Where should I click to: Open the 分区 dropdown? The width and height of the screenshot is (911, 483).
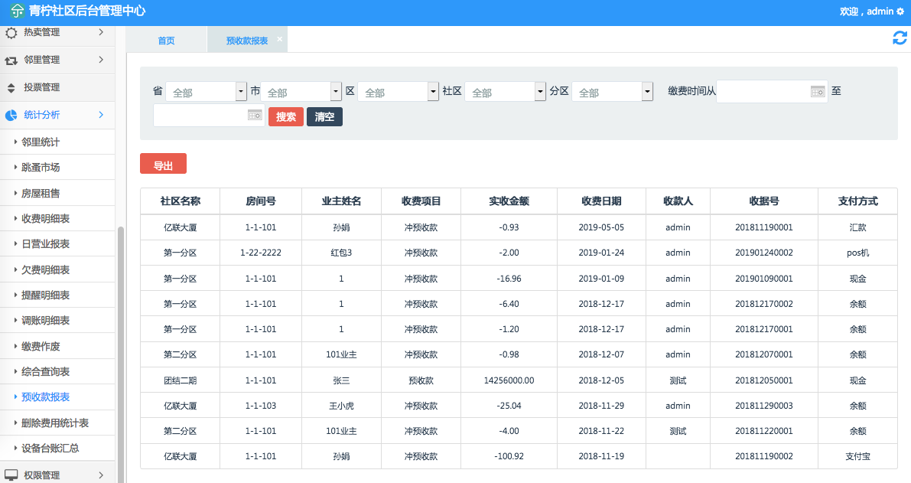(613, 92)
